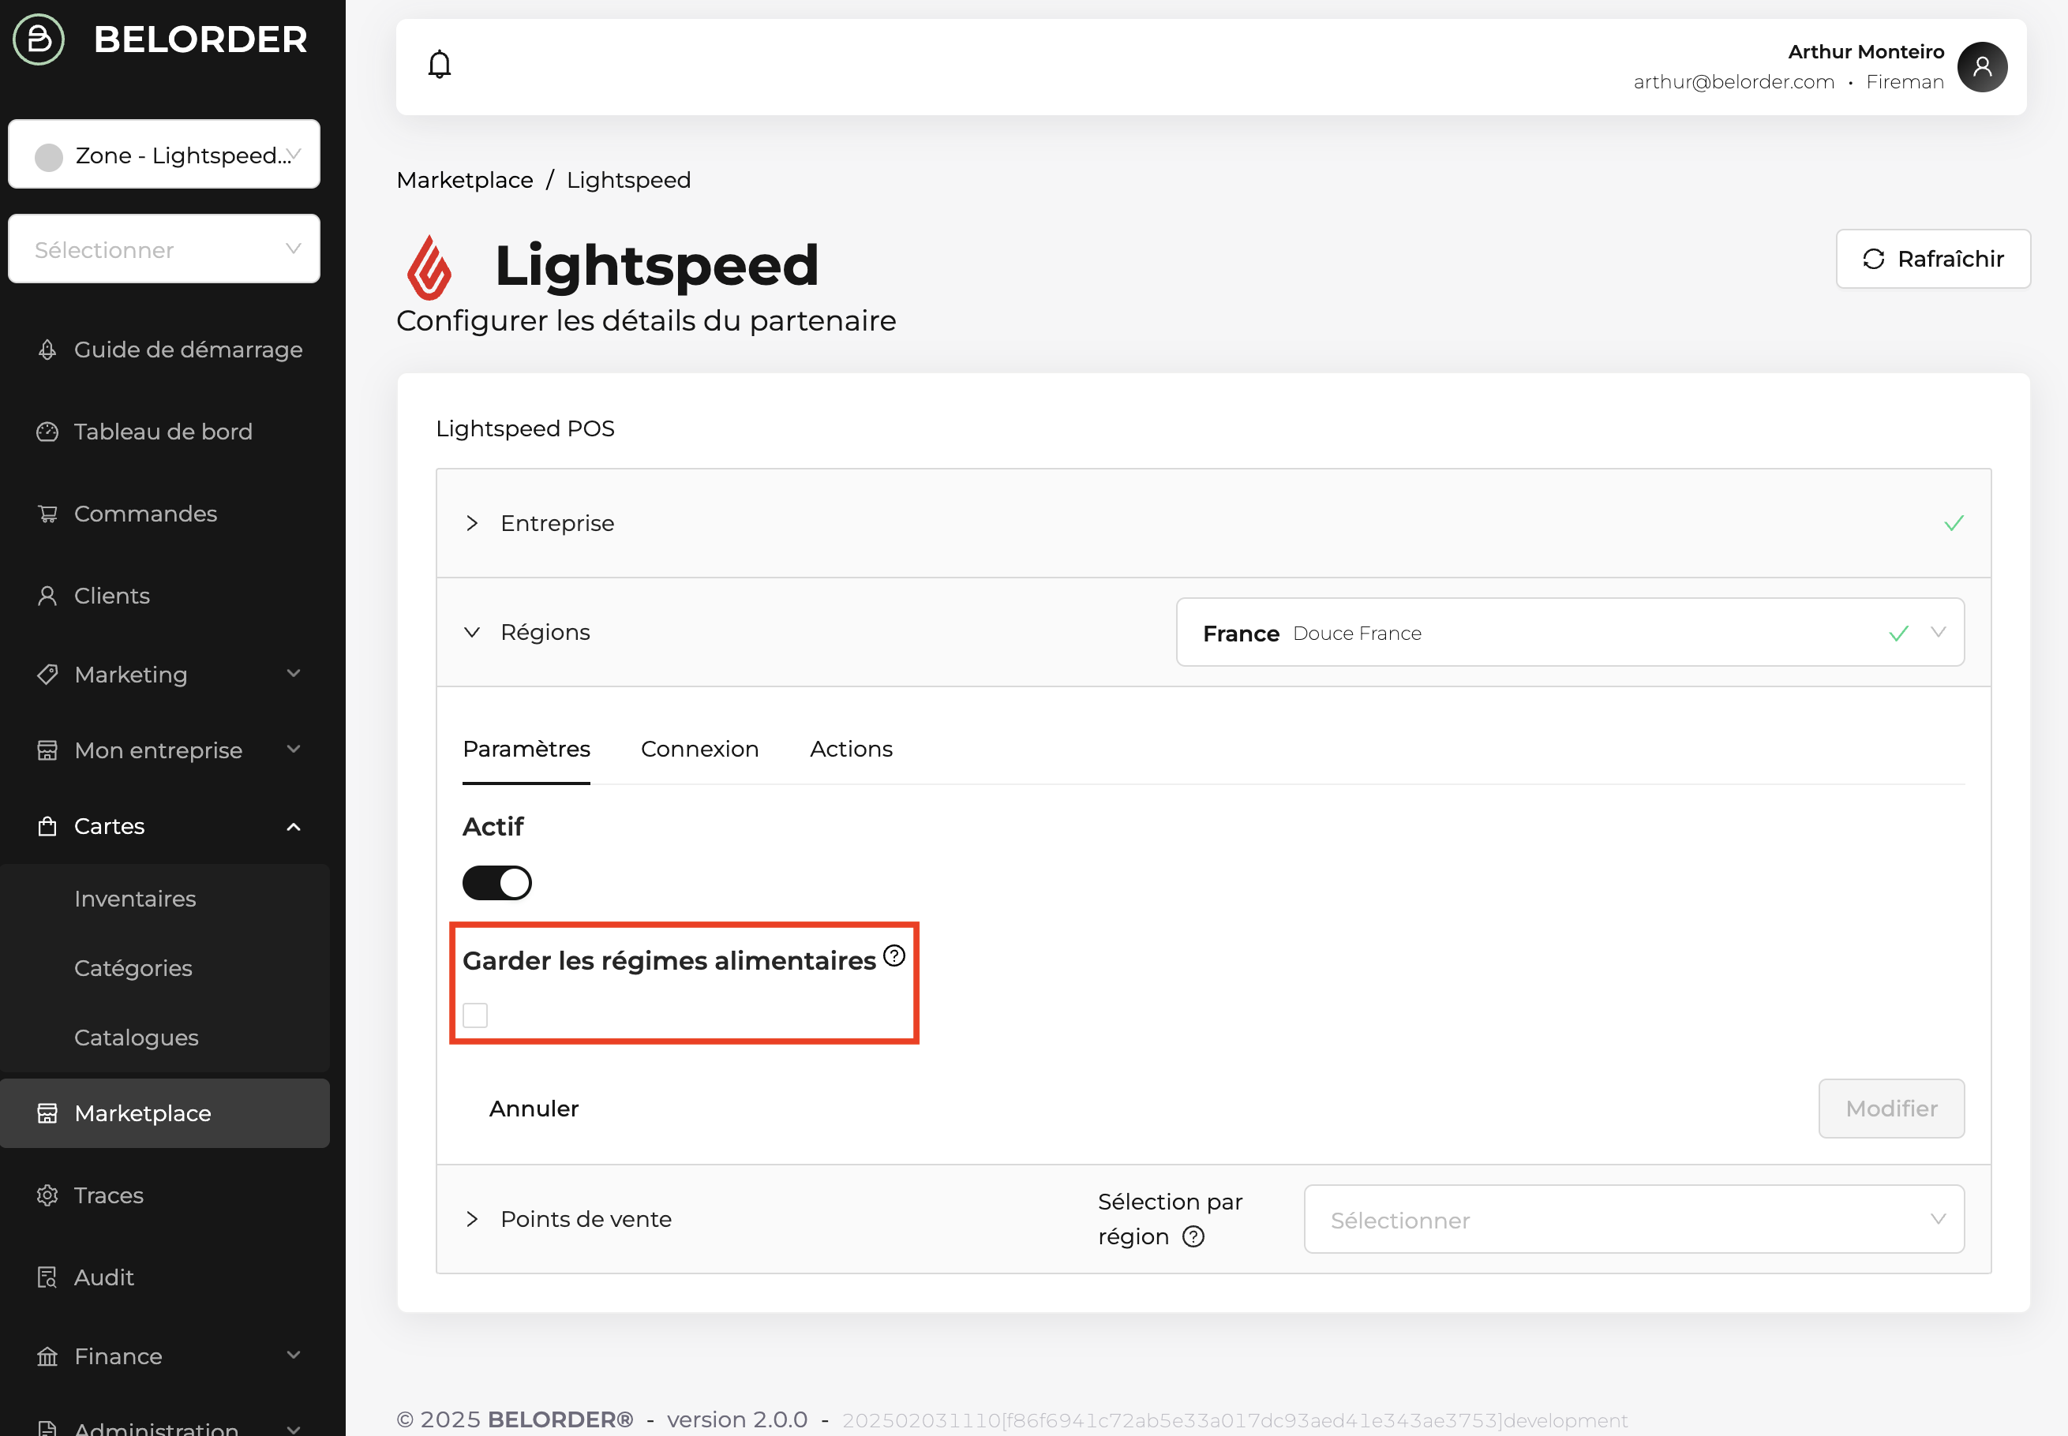
Task: Open Catalogues under Cartes
Action: (x=166, y=1037)
